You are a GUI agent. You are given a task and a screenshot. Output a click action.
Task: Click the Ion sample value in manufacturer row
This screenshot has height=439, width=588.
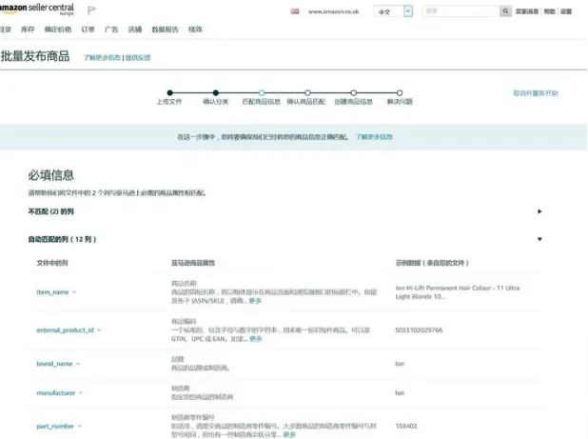point(400,393)
